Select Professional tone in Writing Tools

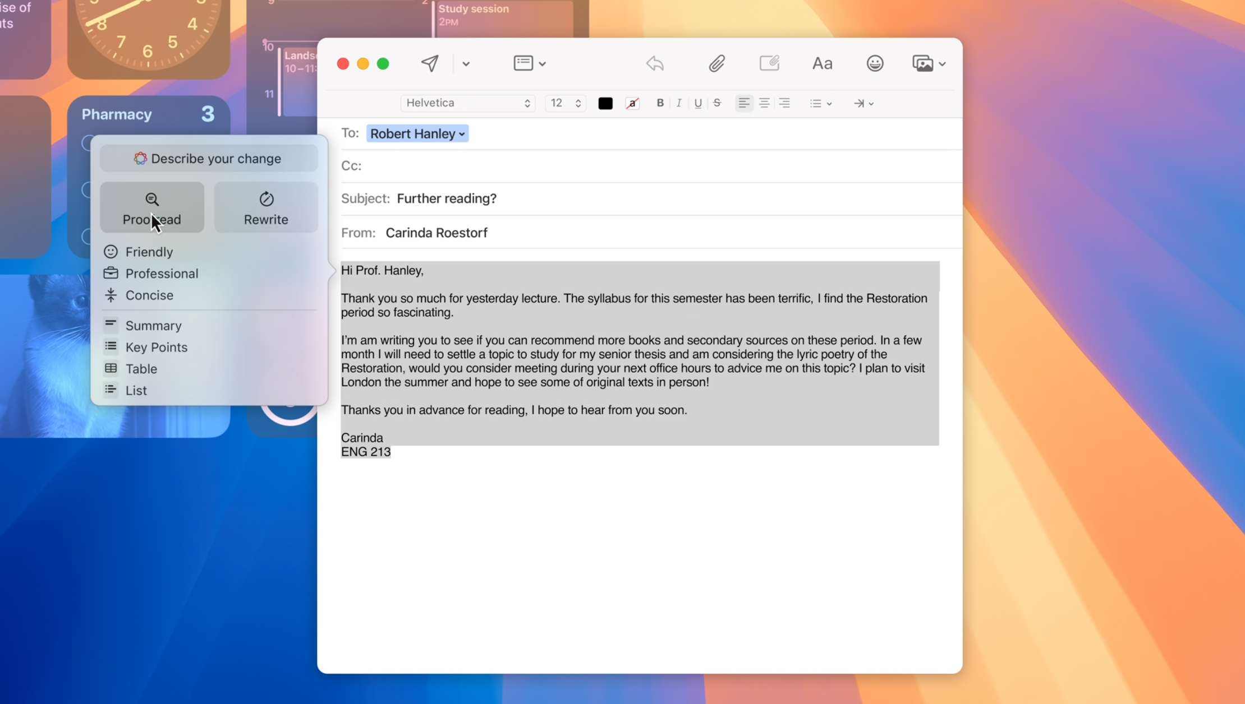point(162,274)
